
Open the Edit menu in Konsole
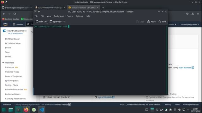(42, 16)
